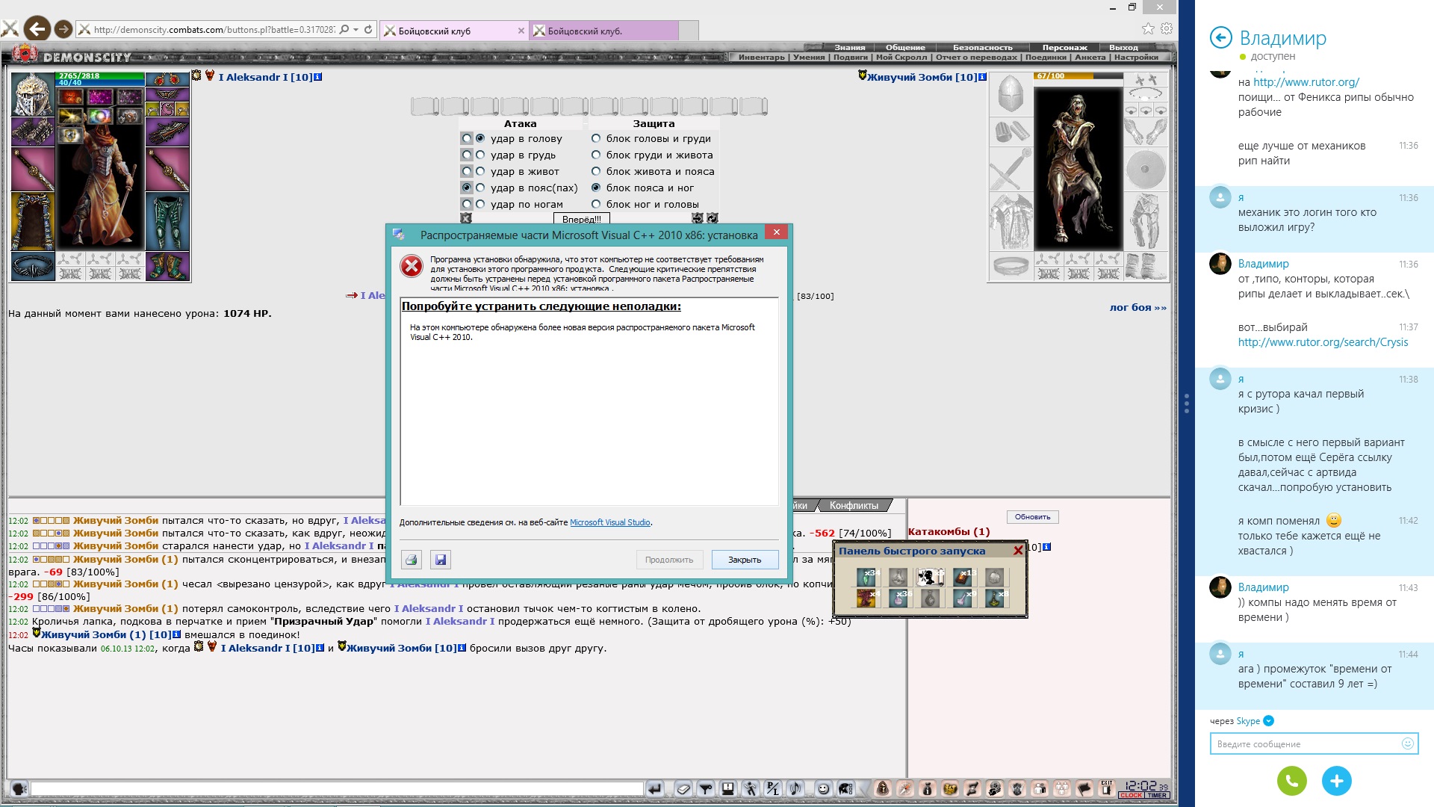Click the hooded character icon in bottom bar

[883, 788]
